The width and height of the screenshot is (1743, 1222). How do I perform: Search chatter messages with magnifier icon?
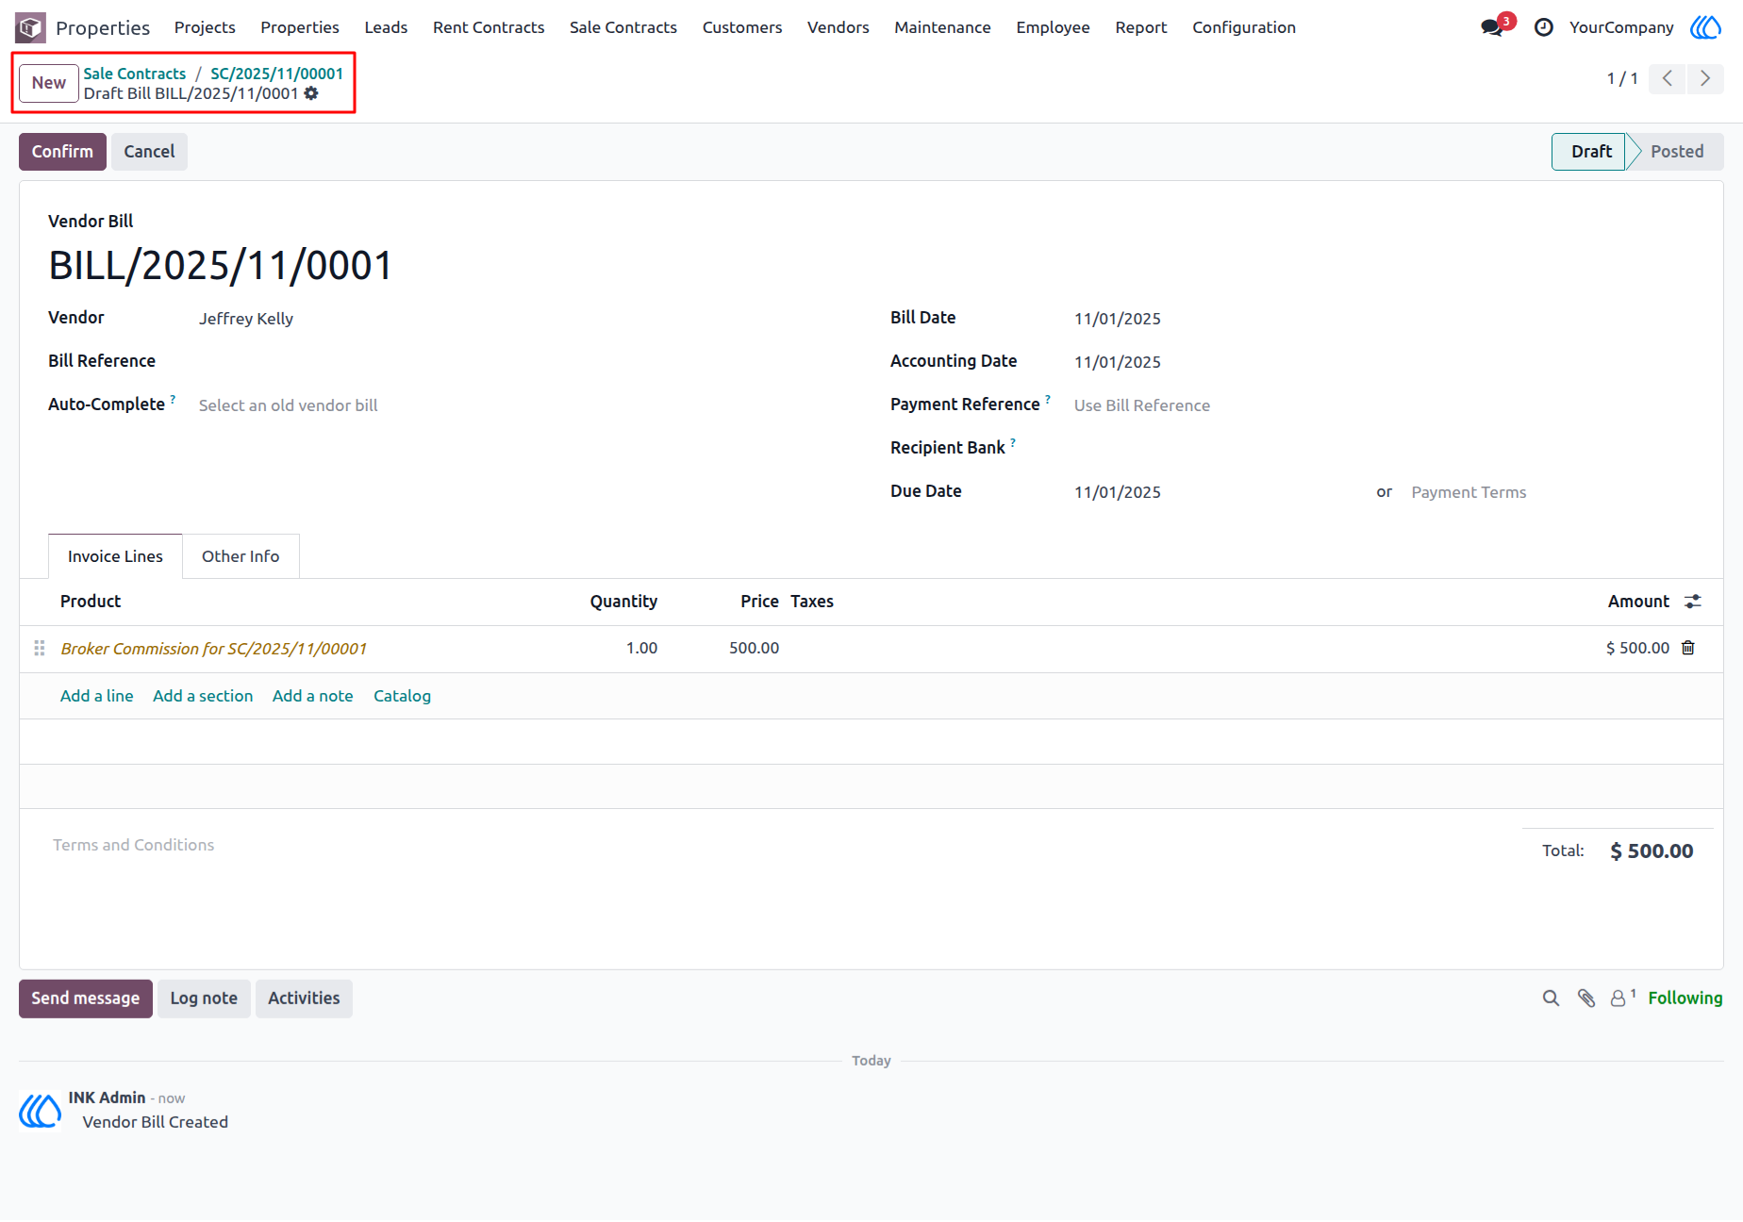[1551, 998]
